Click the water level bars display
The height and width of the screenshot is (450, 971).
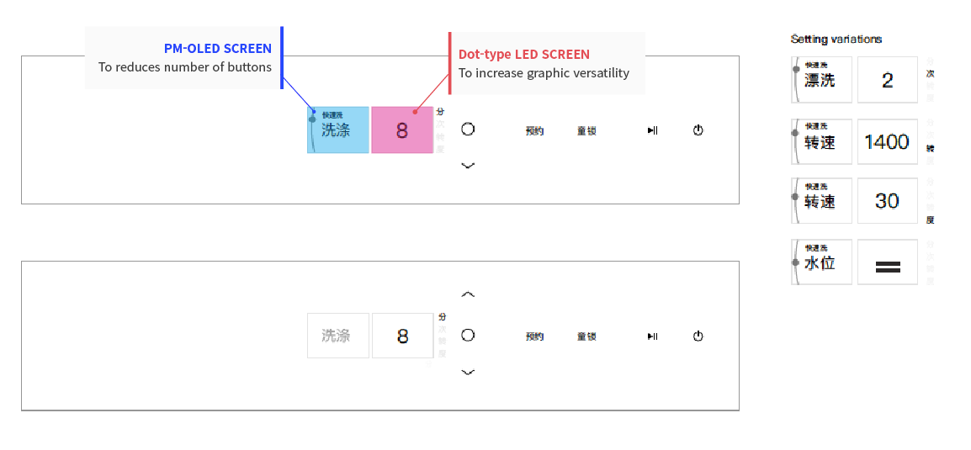click(887, 262)
